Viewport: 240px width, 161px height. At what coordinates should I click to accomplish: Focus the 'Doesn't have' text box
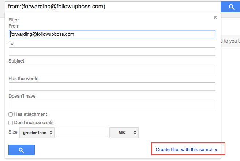[112, 104]
